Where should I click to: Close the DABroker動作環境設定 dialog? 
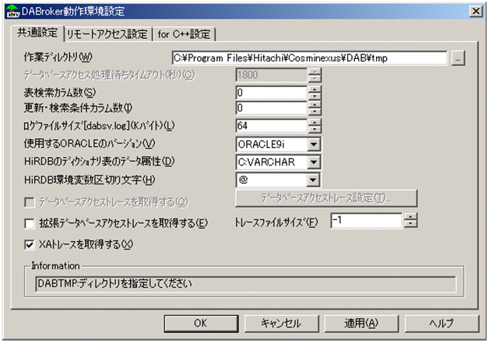(x=476, y=11)
